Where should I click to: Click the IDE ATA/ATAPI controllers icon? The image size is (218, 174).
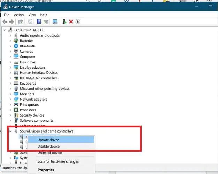tap(16, 78)
